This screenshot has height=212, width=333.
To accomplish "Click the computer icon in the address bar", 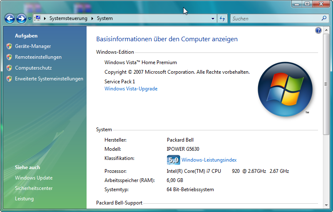I will click(x=37, y=18).
